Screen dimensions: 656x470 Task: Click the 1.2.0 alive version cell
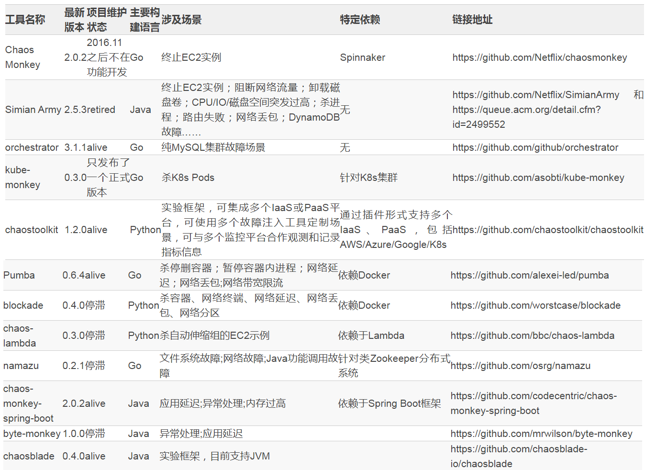click(x=86, y=230)
